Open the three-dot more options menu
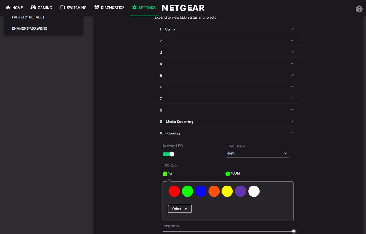The height and width of the screenshot is (234, 366). (359, 9)
